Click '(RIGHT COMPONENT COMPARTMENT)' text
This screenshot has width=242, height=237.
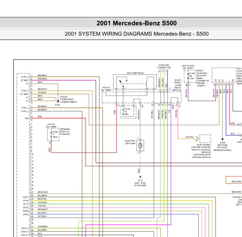[x=69, y=99]
